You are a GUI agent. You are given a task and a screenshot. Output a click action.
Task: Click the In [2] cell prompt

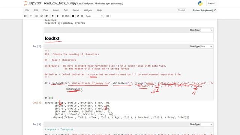tap(37, 46)
